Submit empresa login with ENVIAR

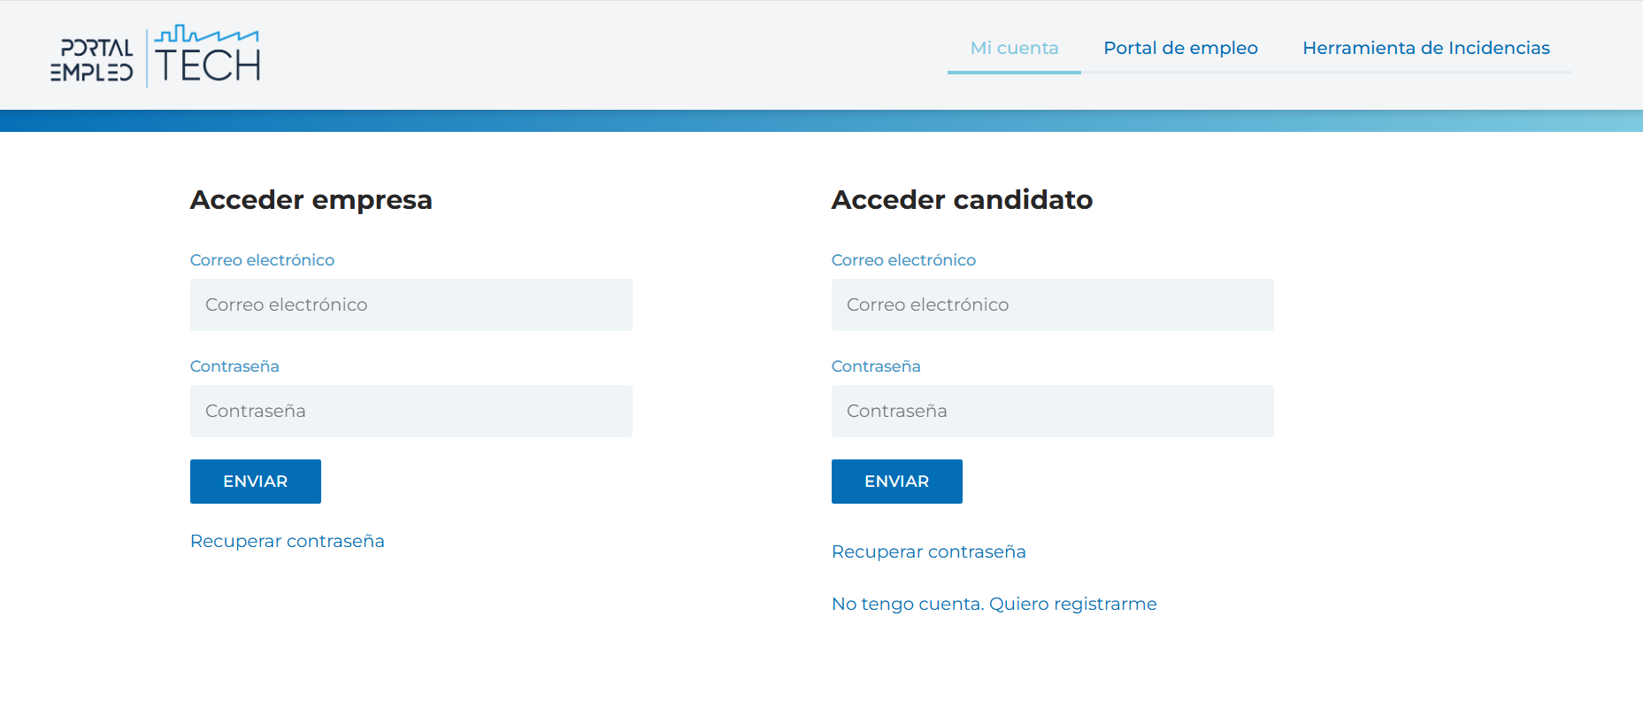point(256,482)
